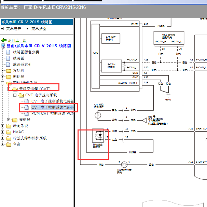Click the 制动踏板位置开关 symbol in diagram
207x207 pixels.
tap(124, 165)
